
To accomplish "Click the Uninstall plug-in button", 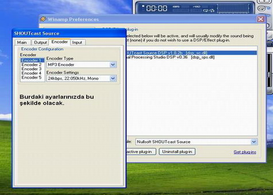I will pyautogui.click(x=177, y=152).
